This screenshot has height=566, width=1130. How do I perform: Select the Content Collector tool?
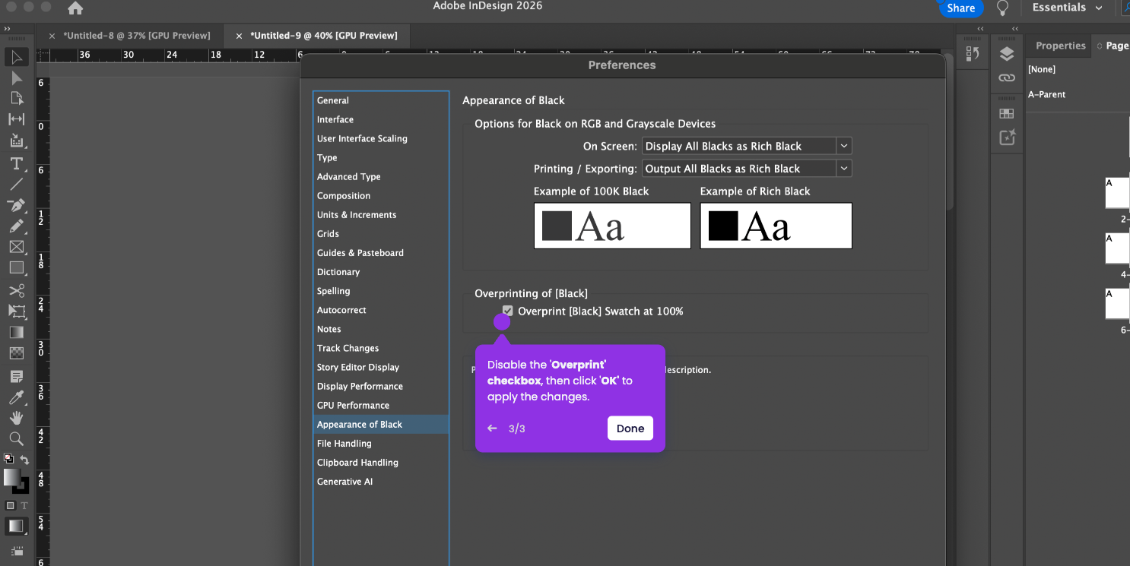(16, 141)
